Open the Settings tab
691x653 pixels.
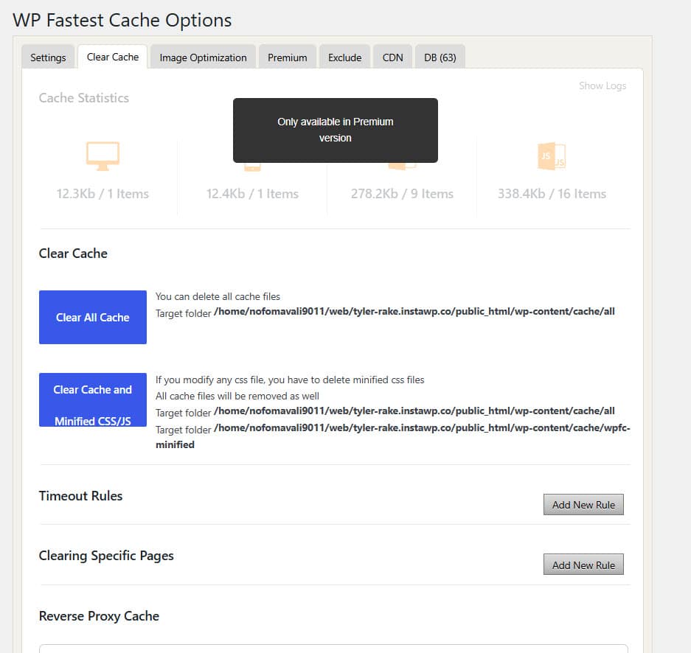pyautogui.click(x=48, y=57)
